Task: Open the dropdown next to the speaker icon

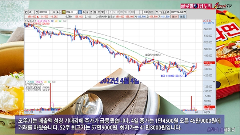Action: (x=61, y=12)
